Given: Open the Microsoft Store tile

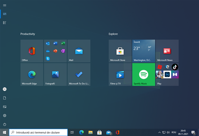Looking at the screenshot, I should pos(120,51).
